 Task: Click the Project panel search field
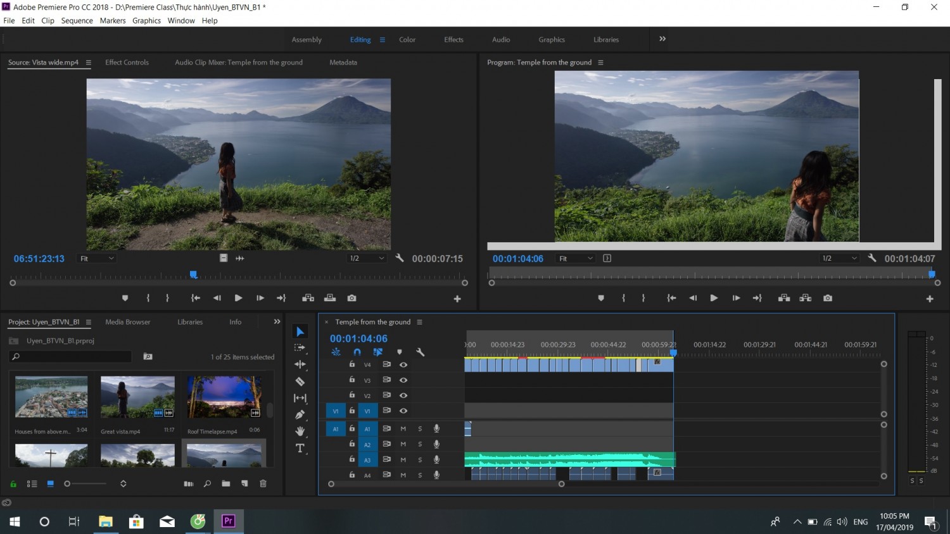(x=70, y=357)
